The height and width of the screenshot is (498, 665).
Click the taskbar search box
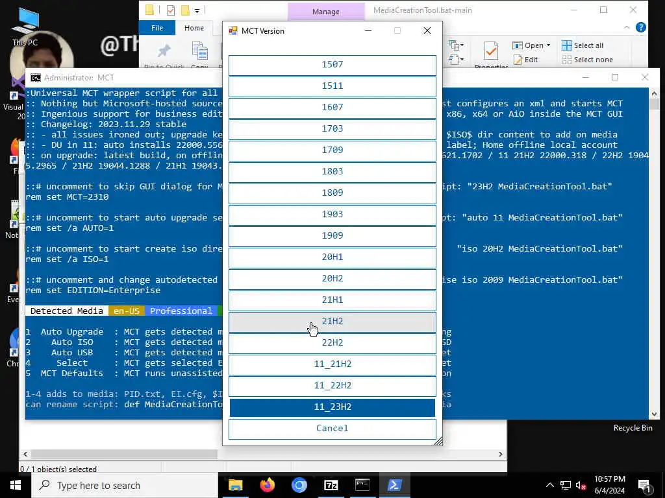[x=125, y=485]
